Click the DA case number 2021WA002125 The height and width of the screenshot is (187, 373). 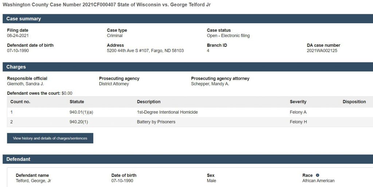pyautogui.click(x=322, y=51)
